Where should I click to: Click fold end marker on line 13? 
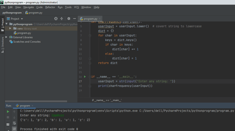tap(90, 63)
